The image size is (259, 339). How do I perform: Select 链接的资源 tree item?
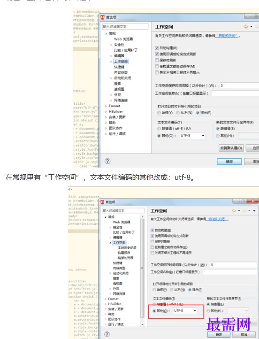tap(125, 258)
